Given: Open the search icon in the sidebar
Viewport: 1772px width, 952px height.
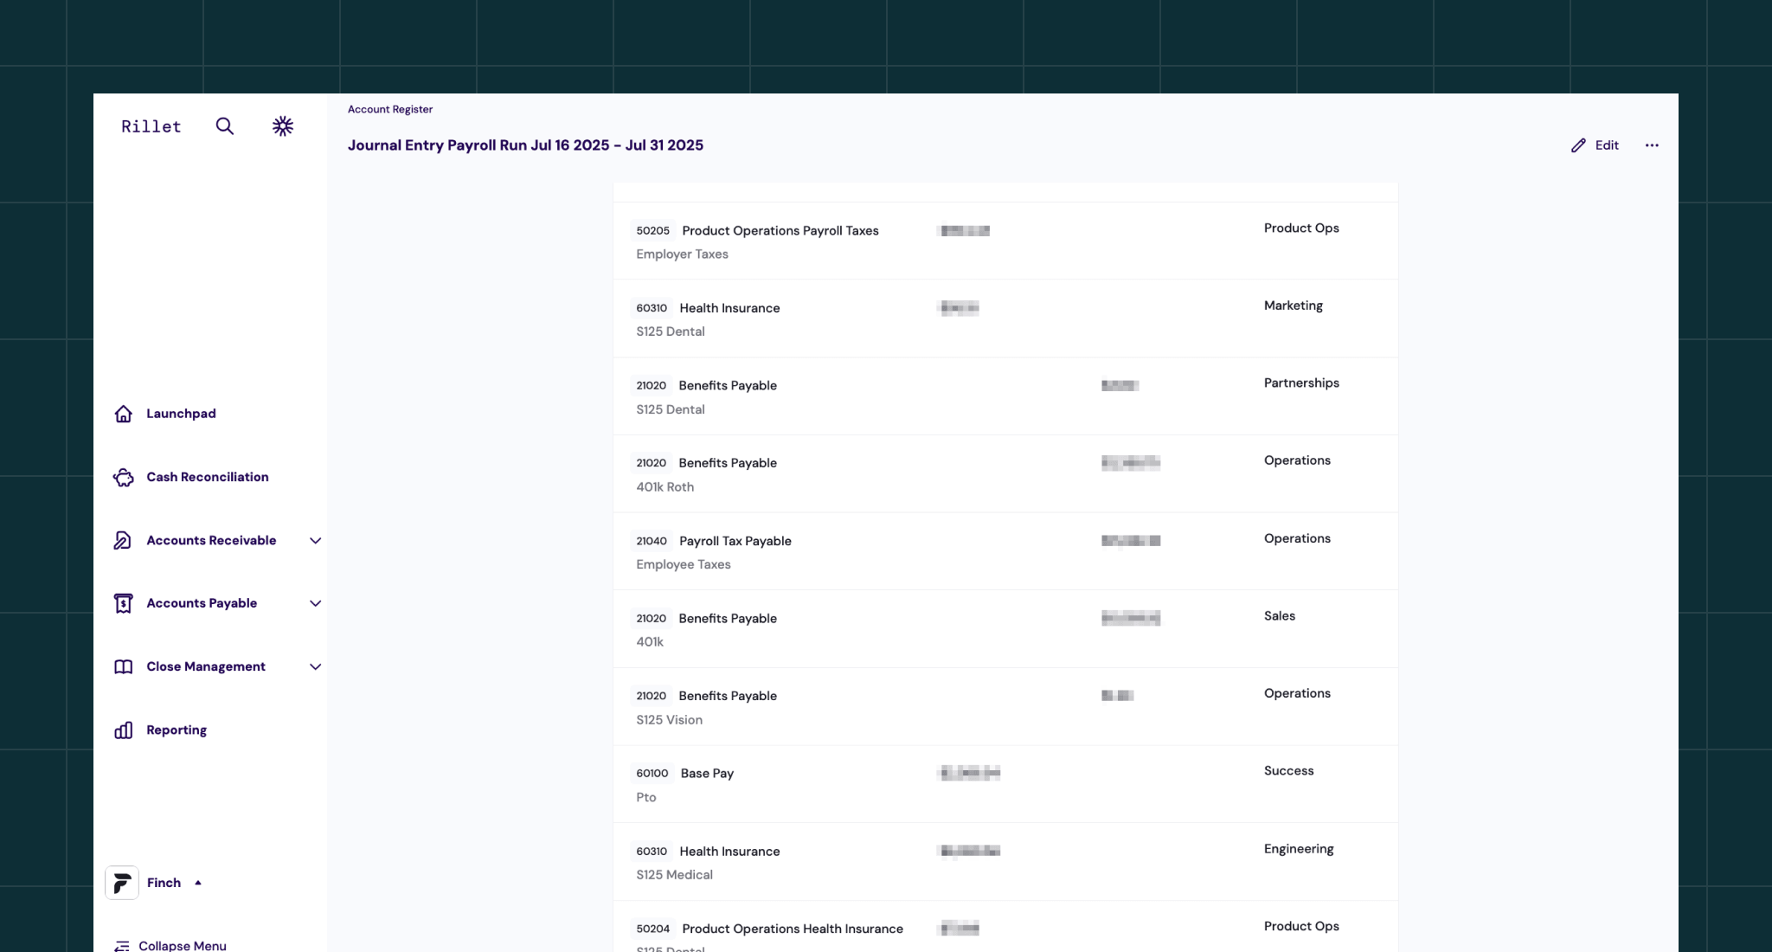Looking at the screenshot, I should pos(224,126).
